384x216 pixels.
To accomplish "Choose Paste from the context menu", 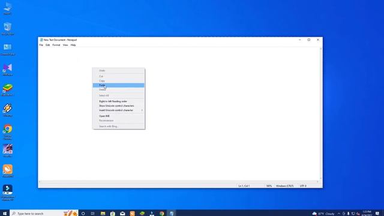I will click(119, 85).
